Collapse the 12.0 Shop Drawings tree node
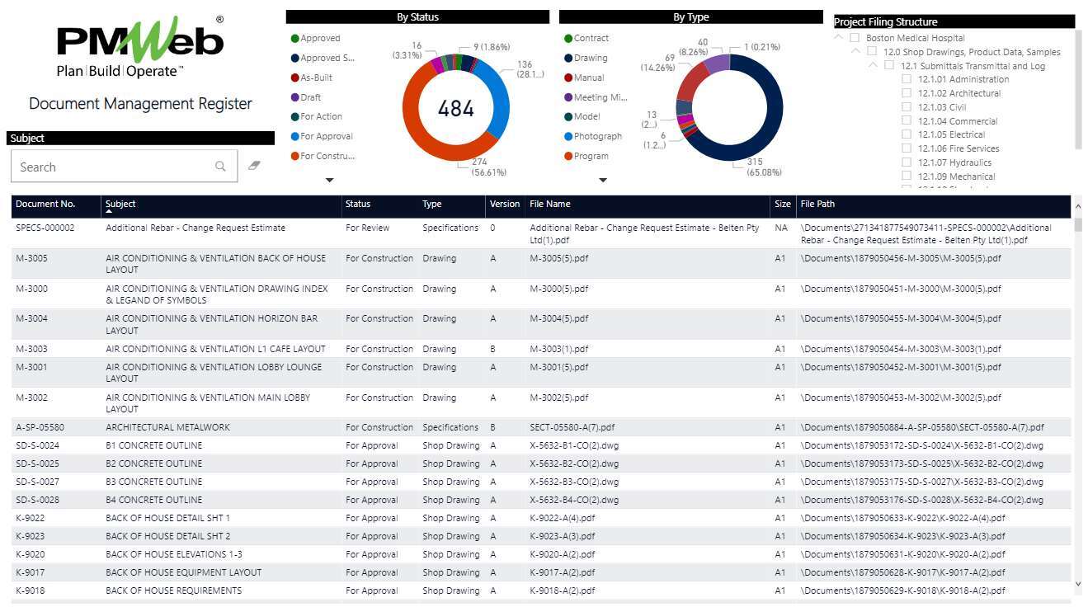 point(855,52)
